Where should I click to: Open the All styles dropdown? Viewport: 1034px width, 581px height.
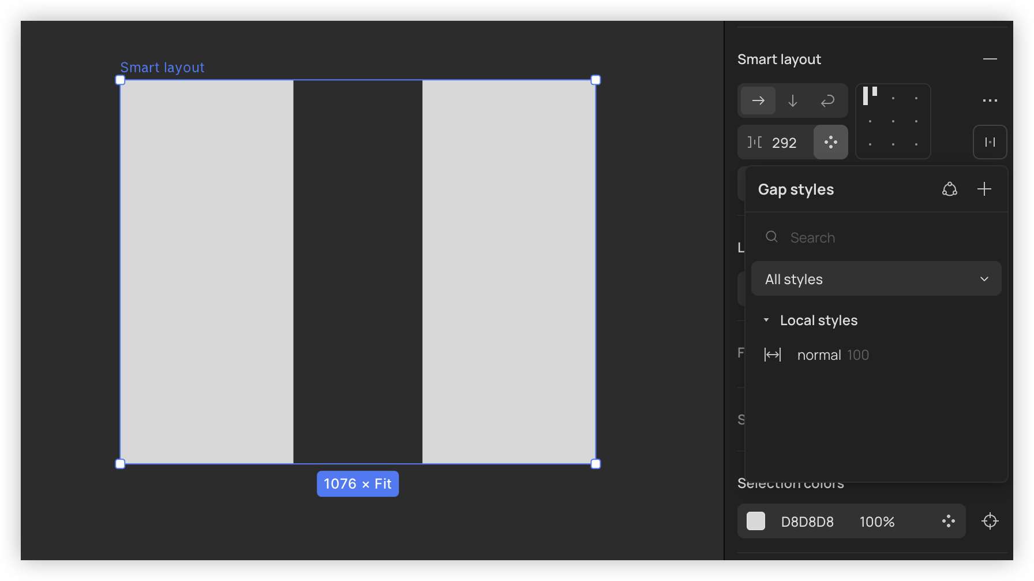pos(876,279)
